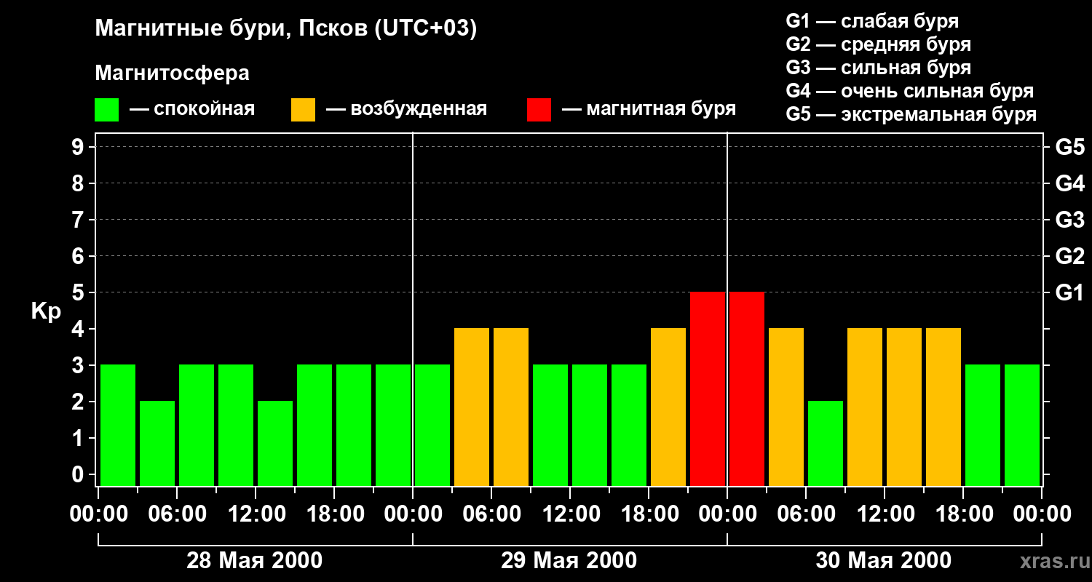This screenshot has width=1092, height=582.
Task: Click the "G1" label on the right axis
Action: click(1069, 292)
